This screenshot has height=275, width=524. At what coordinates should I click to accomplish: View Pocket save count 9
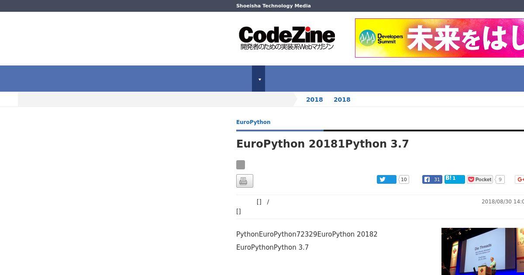pos(500,179)
